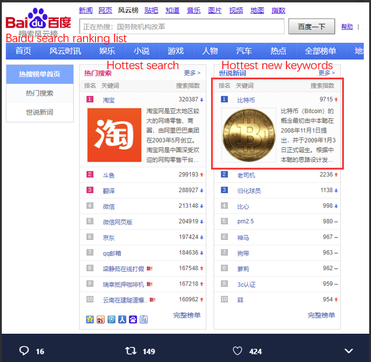The width and height of the screenshot is (371, 362).
Task: Open the 云南在建隧道爆.. keyword link
Action: tap(124, 300)
